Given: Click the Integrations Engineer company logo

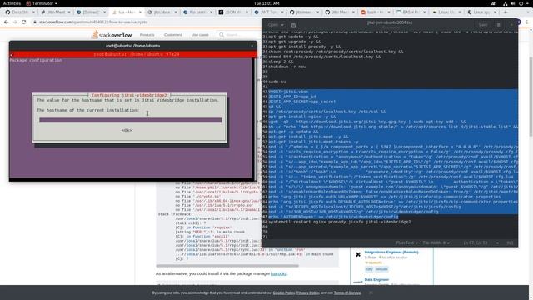Looking at the screenshot, I should [358, 254].
